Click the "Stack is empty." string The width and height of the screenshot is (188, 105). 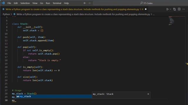click(x=49, y=60)
